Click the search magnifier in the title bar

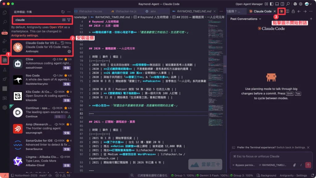click(288, 4)
